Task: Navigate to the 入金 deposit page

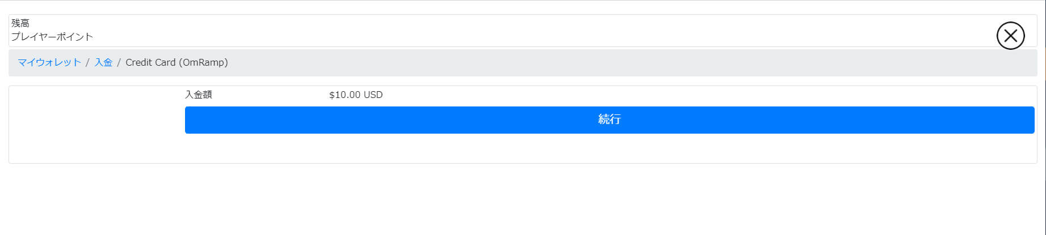Action: click(x=103, y=62)
